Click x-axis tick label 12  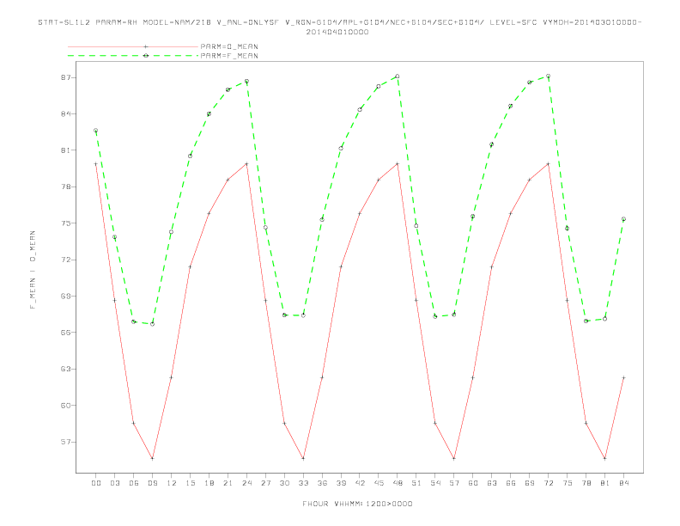[172, 483]
